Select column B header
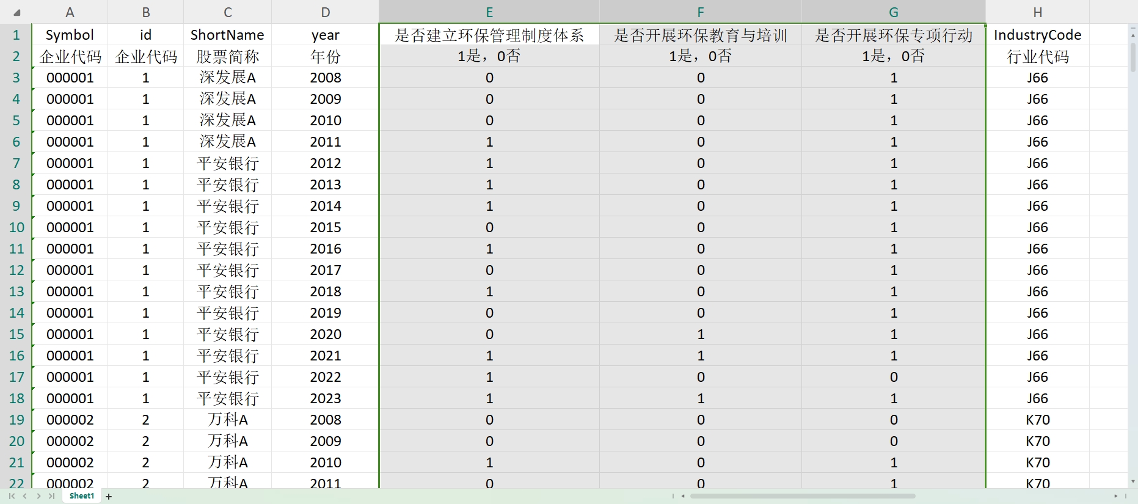Screen dimensions: 1138x504 pyautogui.click(x=146, y=12)
